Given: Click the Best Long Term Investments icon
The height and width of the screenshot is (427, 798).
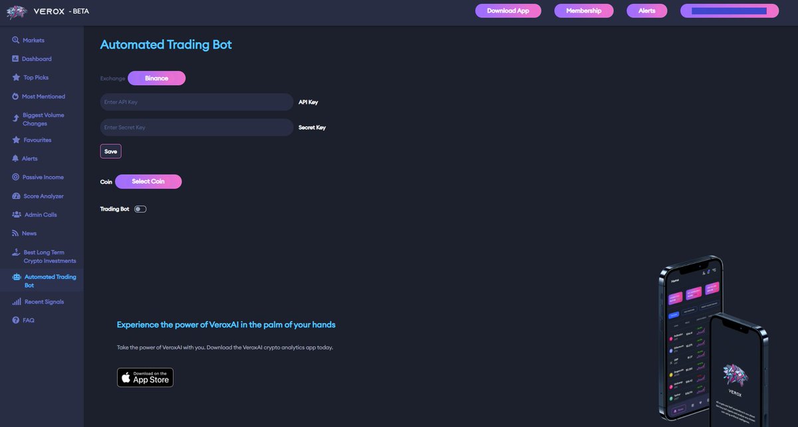Looking at the screenshot, I should click(x=16, y=252).
